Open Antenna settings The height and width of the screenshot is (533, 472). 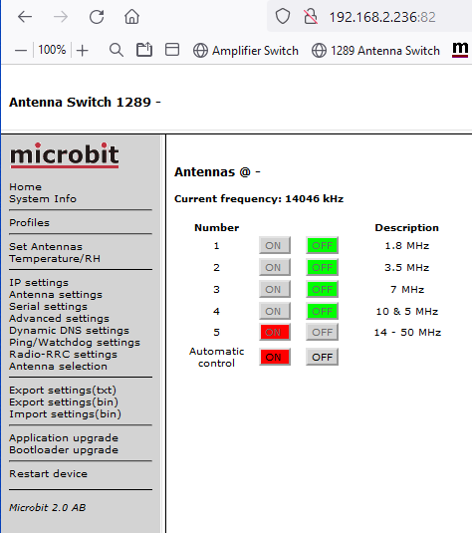(56, 294)
